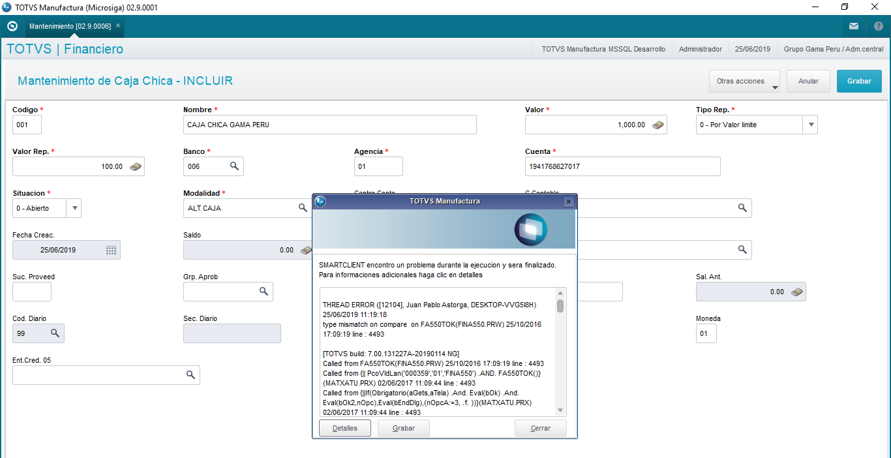Click the Saldo calculator icon
This screenshot has width=891, height=458.
306,250
